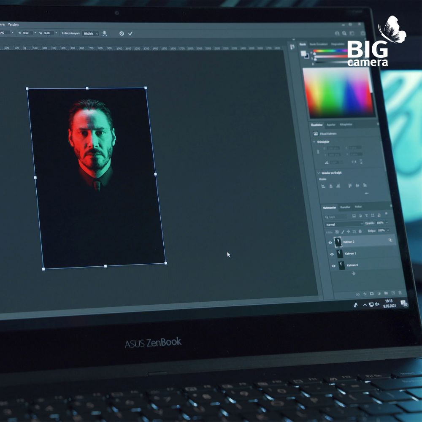The image size is (422, 422).
Task: Delete layer with the trash icon
Action: [400, 292]
